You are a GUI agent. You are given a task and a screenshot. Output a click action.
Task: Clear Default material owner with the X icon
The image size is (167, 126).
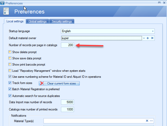pyautogui.click(x=152, y=38)
